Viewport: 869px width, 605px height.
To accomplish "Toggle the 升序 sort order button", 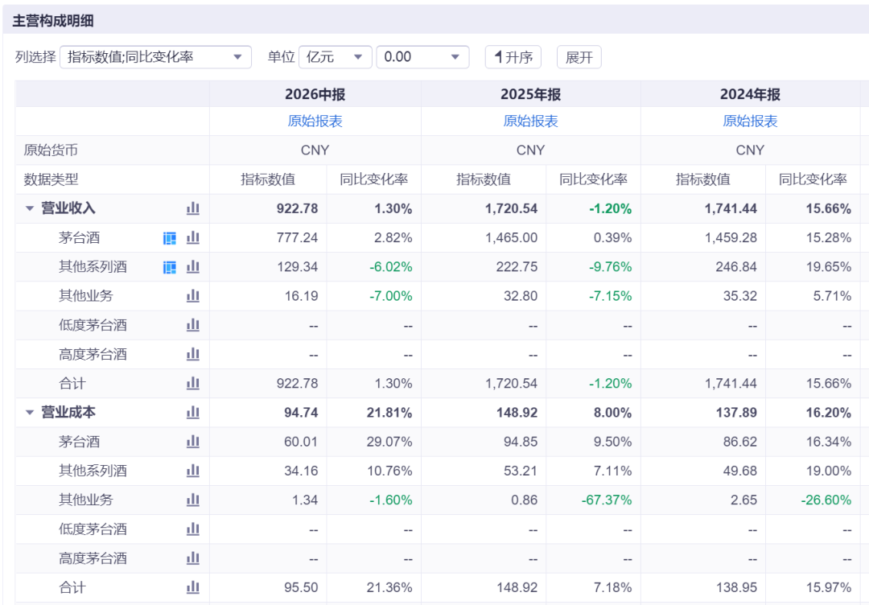I will pyautogui.click(x=513, y=57).
